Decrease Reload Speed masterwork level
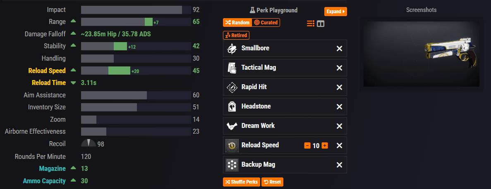The image size is (491, 189). click(x=307, y=145)
